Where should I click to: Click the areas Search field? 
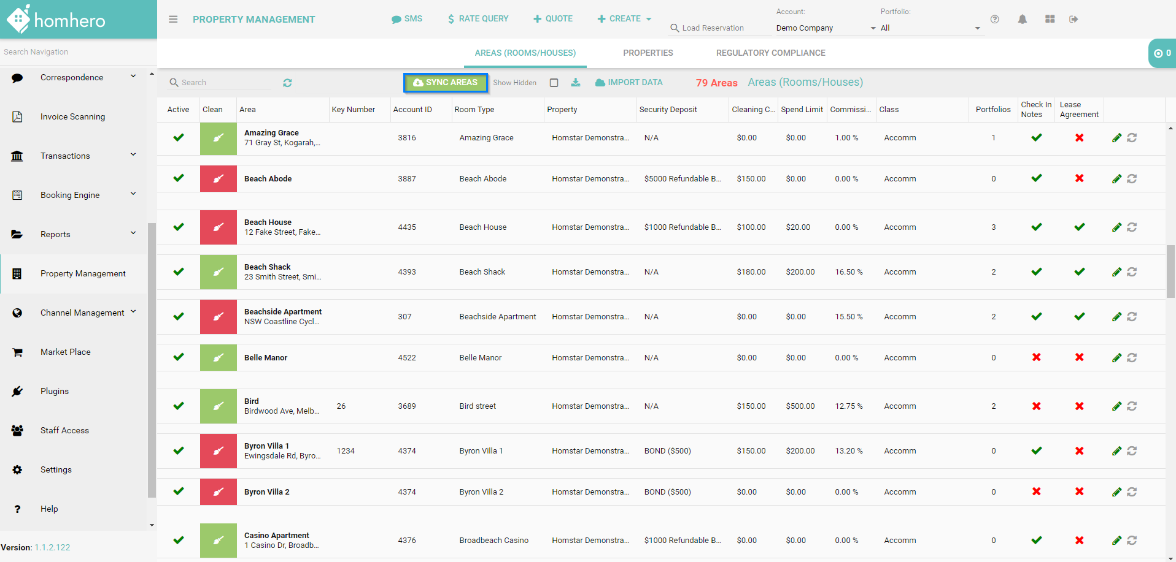point(224,83)
